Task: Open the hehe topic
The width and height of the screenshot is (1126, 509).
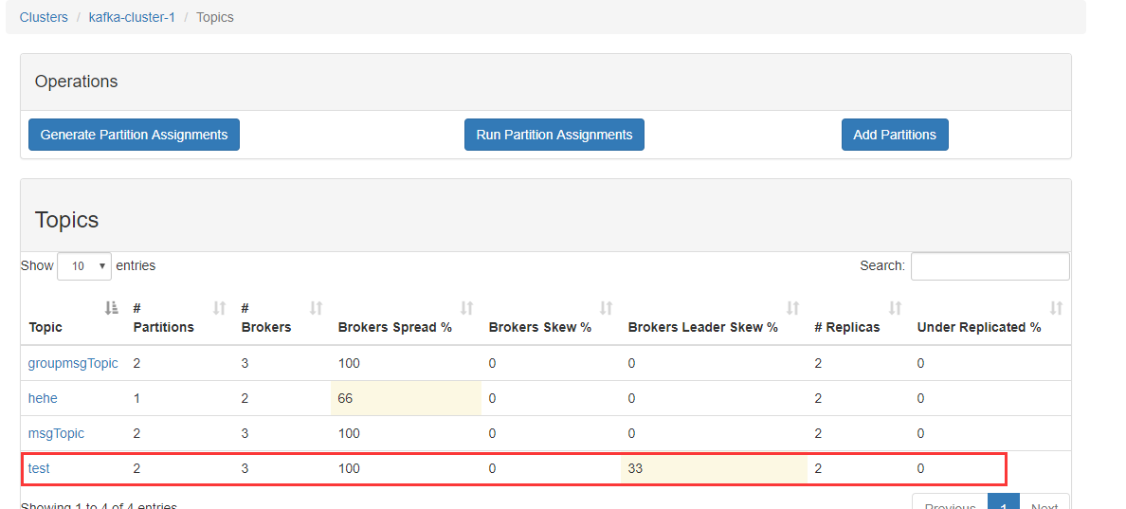Action: point(43,398)
